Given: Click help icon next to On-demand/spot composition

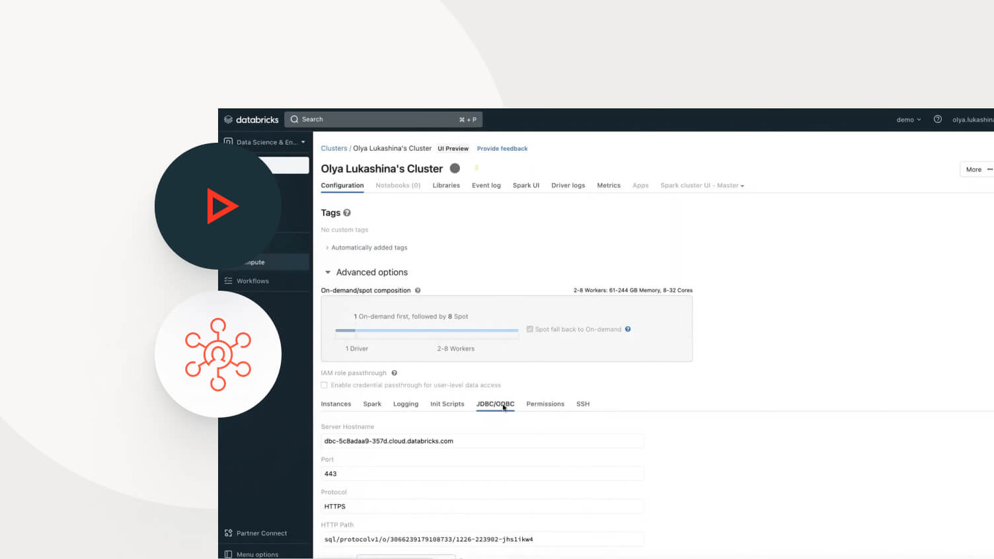Looking at the screenshot, I should click(x=418, y=290).
